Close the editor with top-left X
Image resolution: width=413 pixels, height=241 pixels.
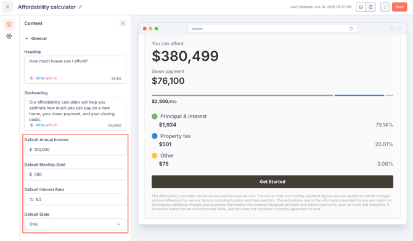(7, 7)
